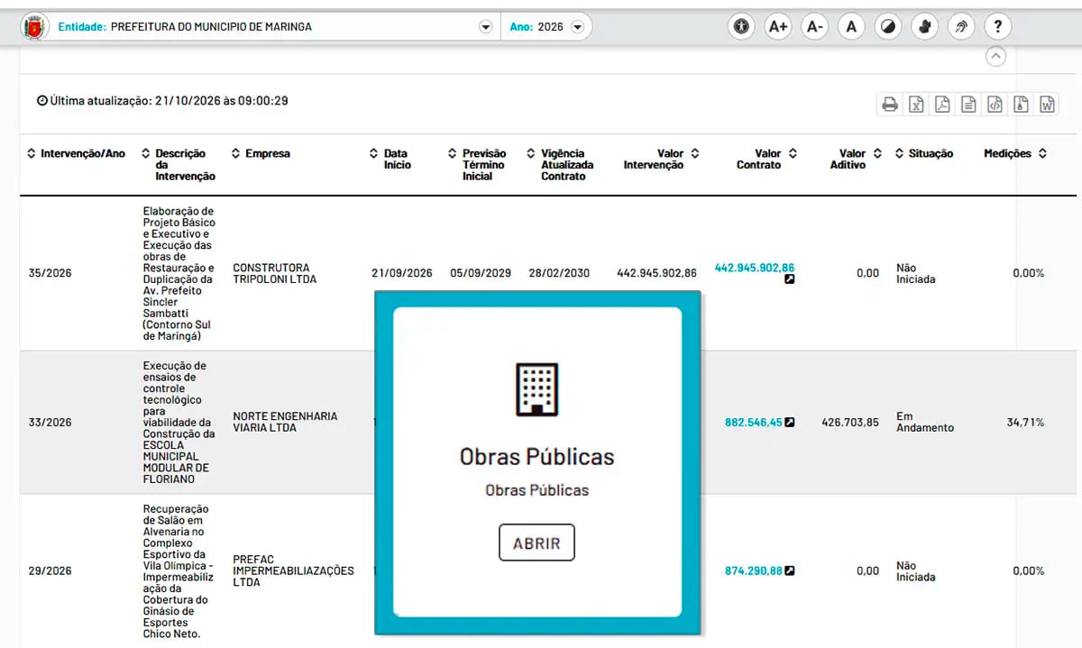
Task: Sort by Data Início column
Action: click(x=390, y=160)
